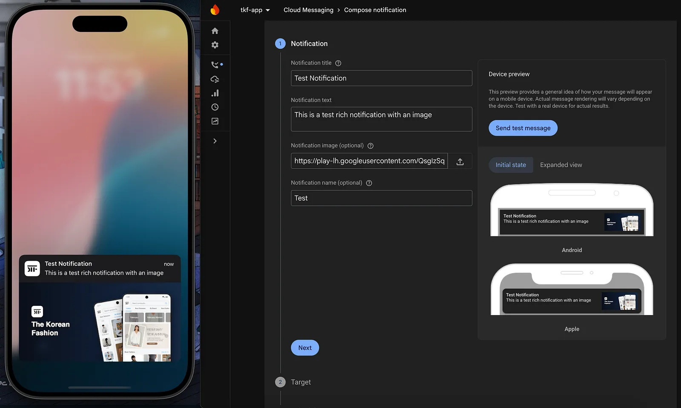
Task: Click the Notification title input field
Action: click(x=381, y=78)
